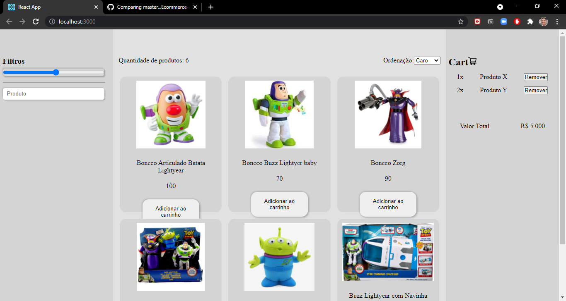Click the Produto X cart entry
Image resolution: width=566 pixels, height=301 pixels.
(493, 77)
